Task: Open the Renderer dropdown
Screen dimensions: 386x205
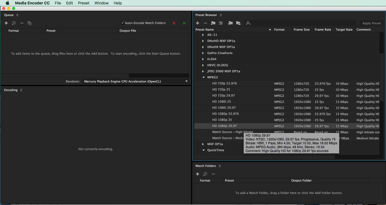Action: pyautogui.click(x=136, y=81)
